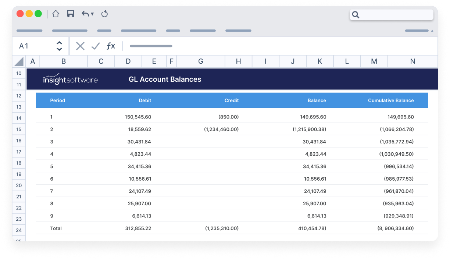450x259 pixels.
Task: Click the insightsoftware logo
Action: pos(71,79)
